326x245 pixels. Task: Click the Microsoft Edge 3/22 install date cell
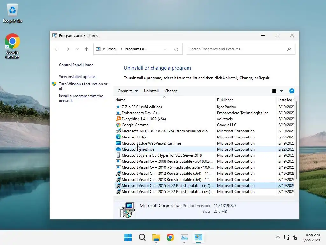click(286, 137)
